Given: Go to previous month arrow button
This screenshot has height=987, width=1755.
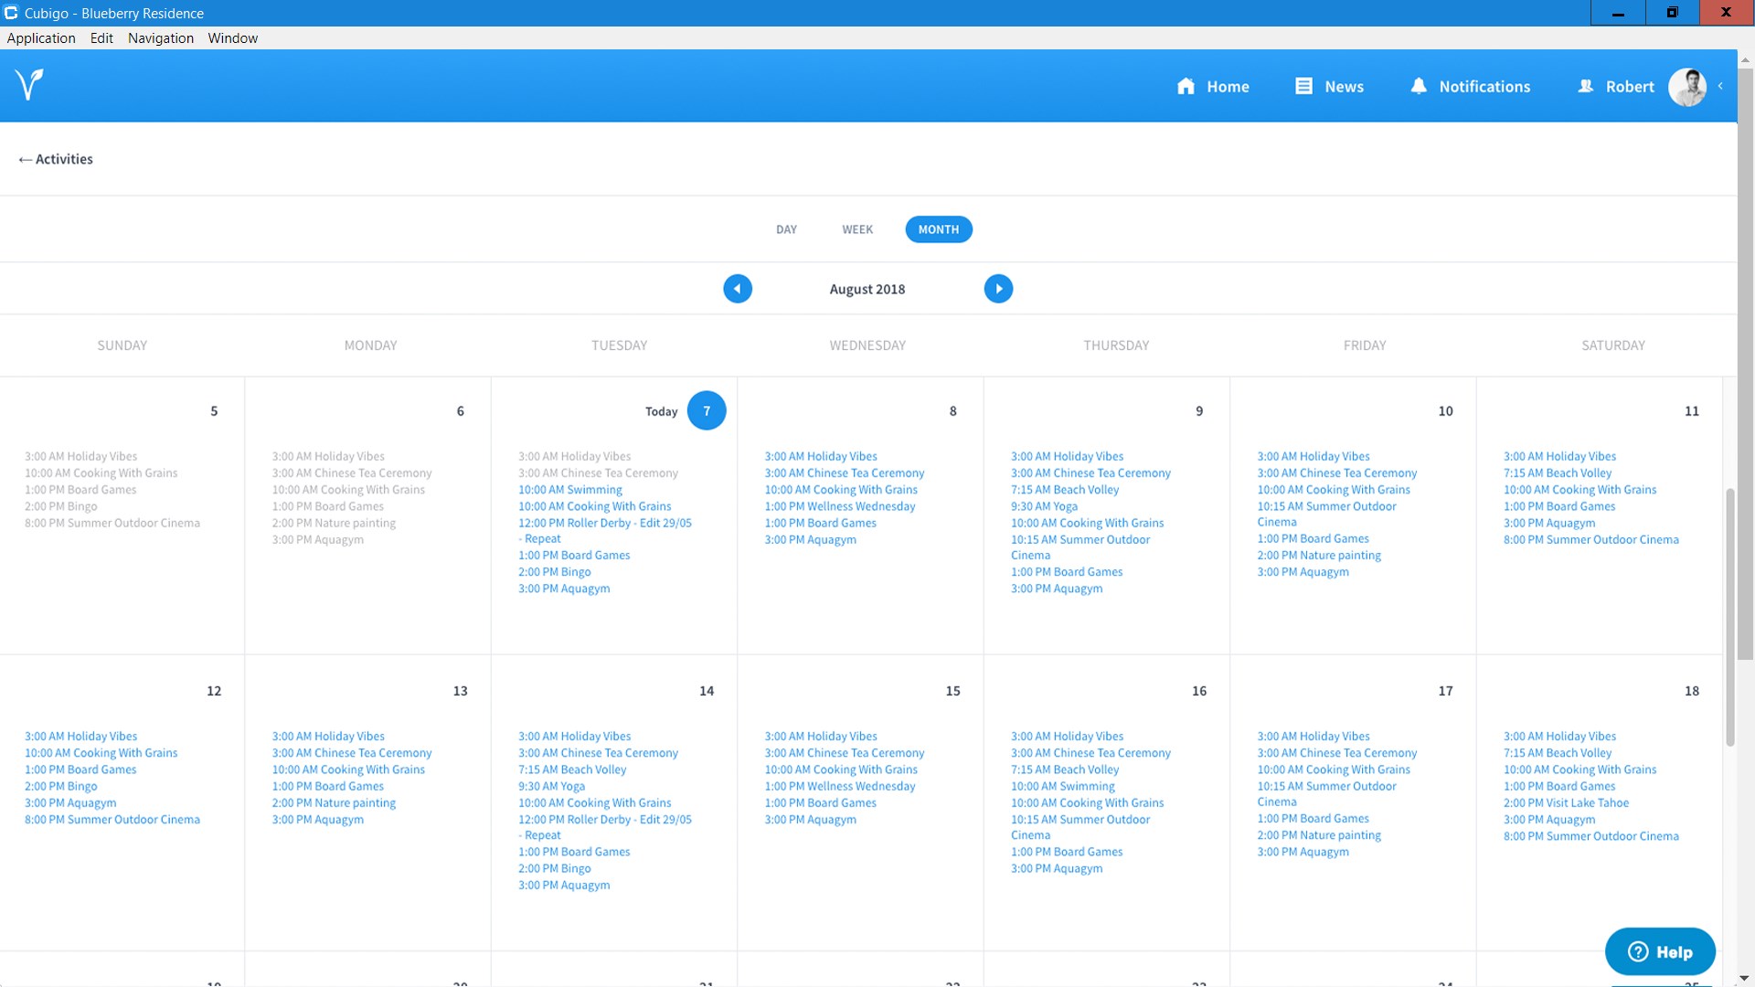Looking at the screenshot, I should coord(738,289).
